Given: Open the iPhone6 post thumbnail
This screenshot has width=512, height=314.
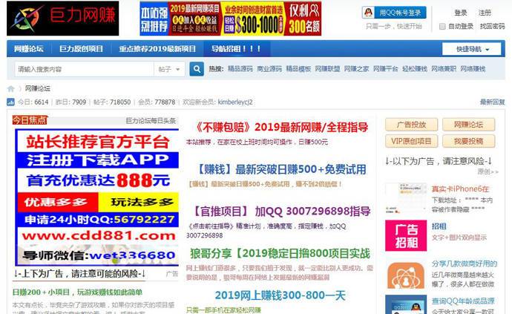Looking at the screenshot, I should pos(405,197).
